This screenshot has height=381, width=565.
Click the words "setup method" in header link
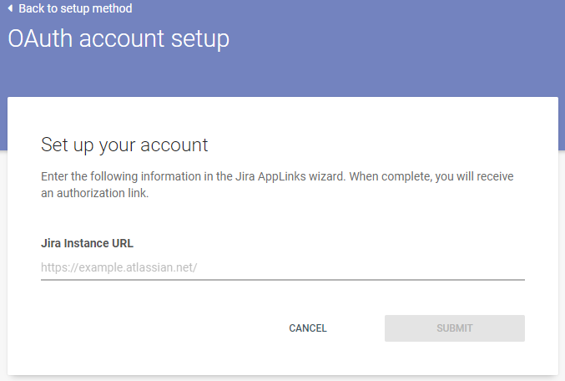tap(98, 8)
